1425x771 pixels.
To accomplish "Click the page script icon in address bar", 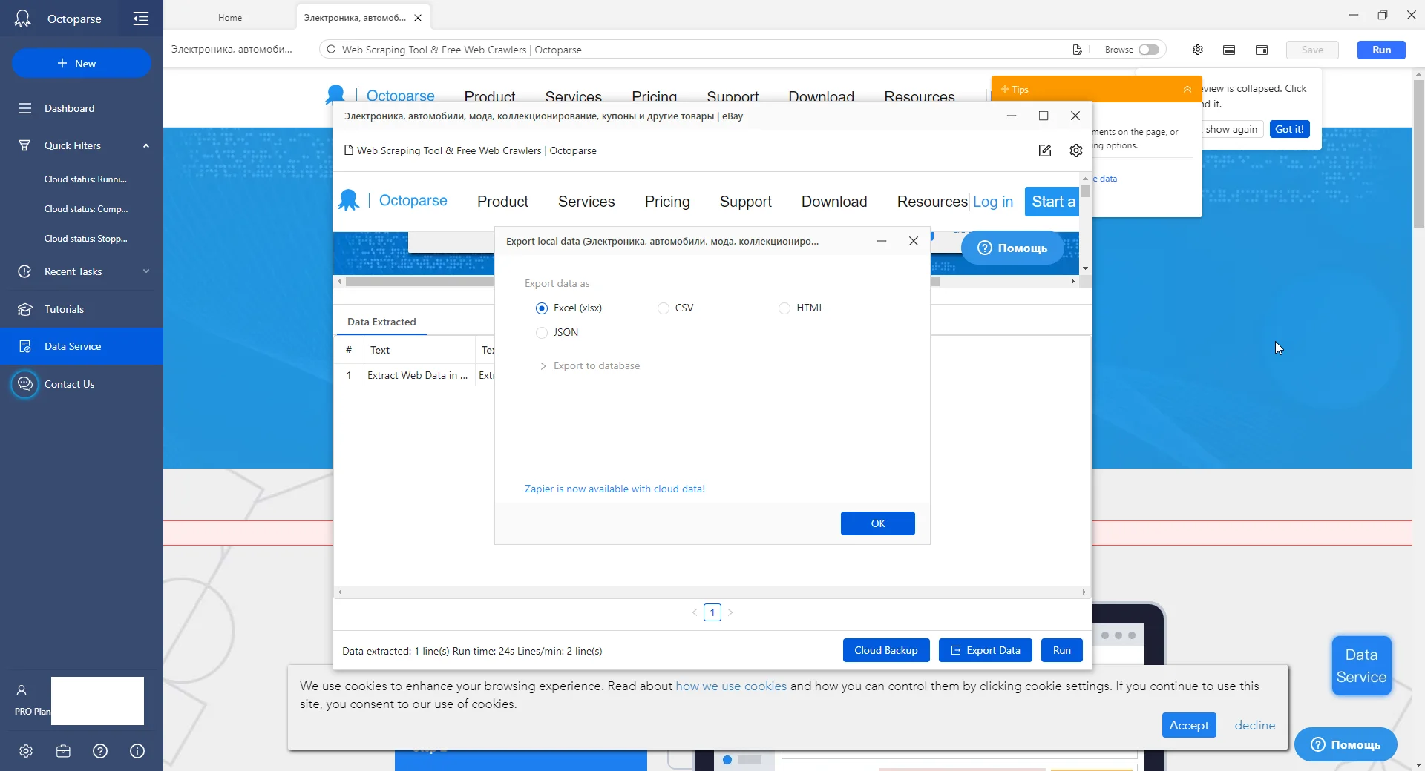I will [1077, 50].
